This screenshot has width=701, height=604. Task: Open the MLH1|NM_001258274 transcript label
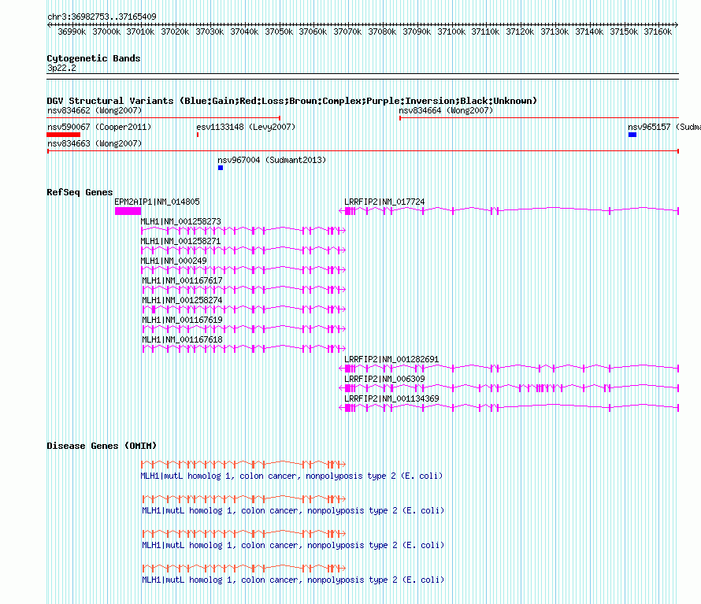tap(182, 301)
